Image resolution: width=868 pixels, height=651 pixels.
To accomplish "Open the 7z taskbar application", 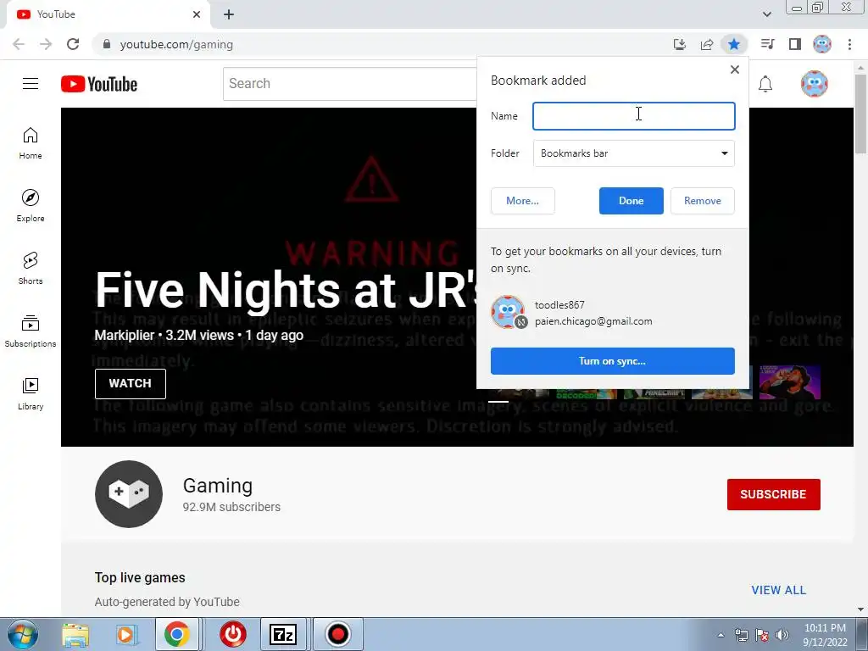I will click(x=283, y=634).
